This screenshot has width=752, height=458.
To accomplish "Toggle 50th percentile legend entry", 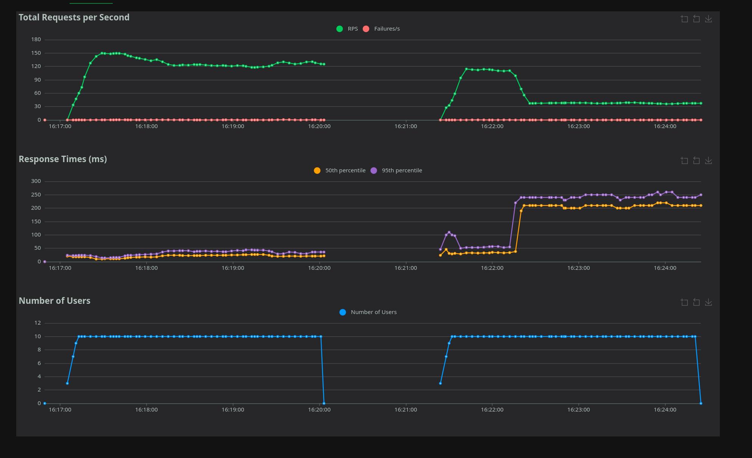I will point(345,170).
